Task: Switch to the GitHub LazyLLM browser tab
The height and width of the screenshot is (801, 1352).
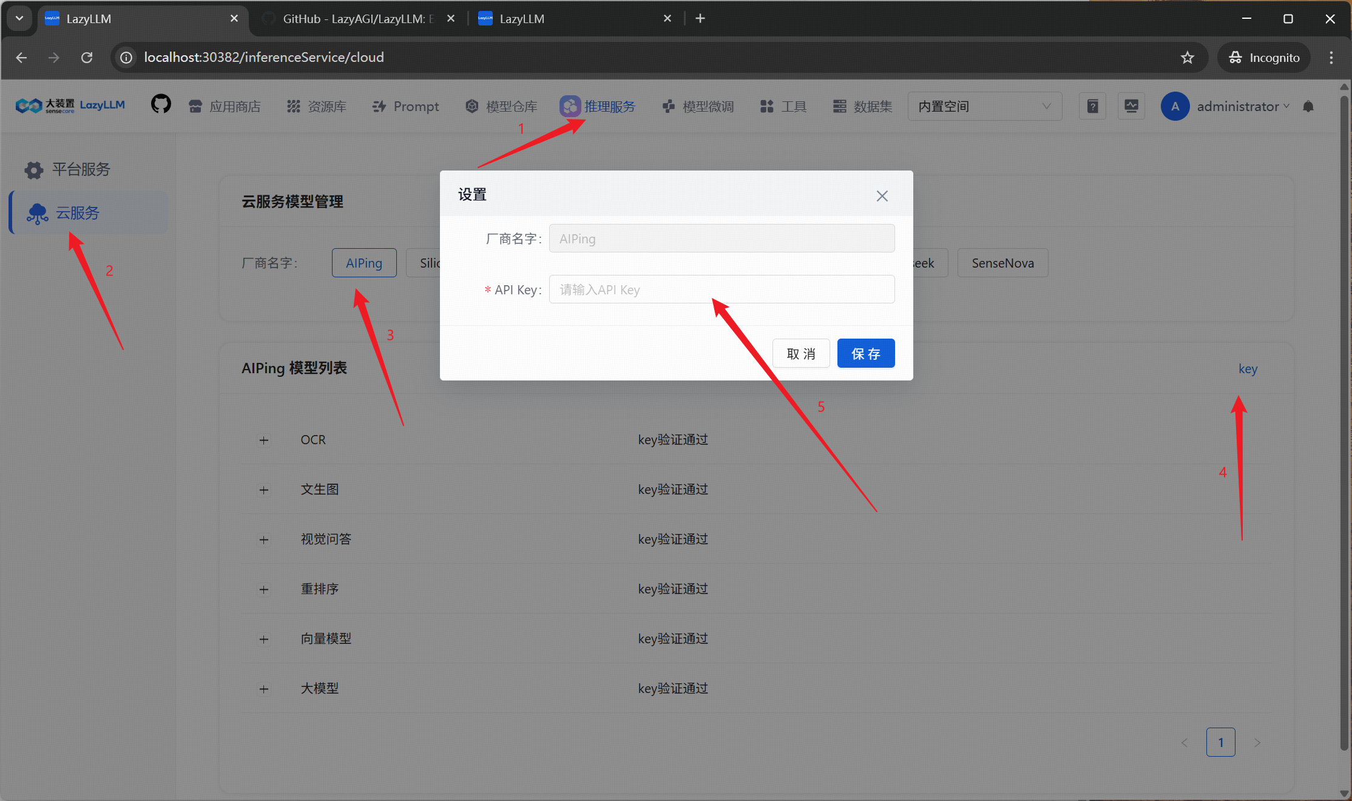Action: [x=357, y=19]
